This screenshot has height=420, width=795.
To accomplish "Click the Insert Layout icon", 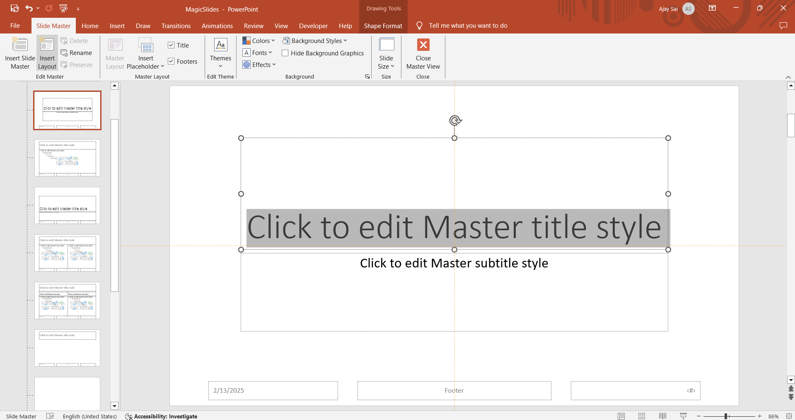I will [47, 45].
